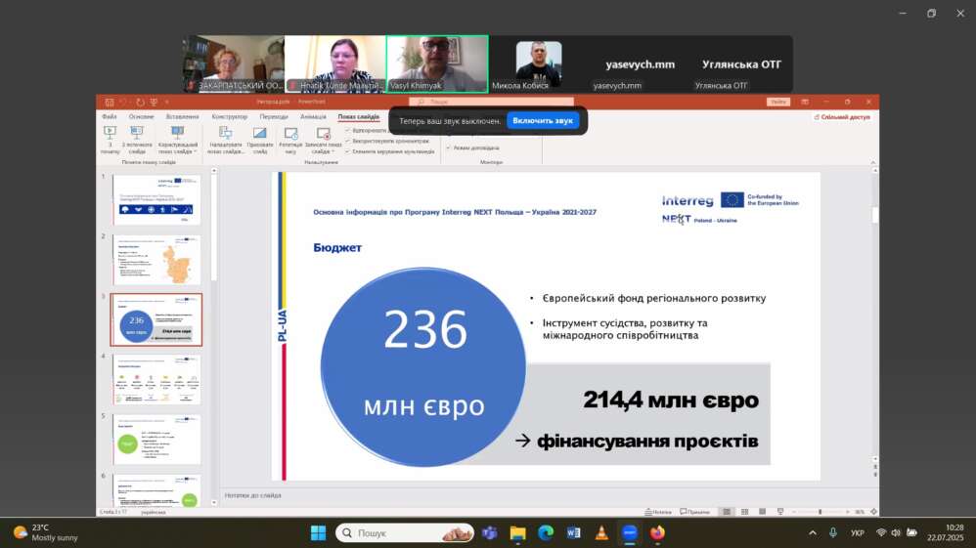This screenshot has width=976, height=548.
Task: Toggle Comments button in status bar
Action: (x=695, y=512)
